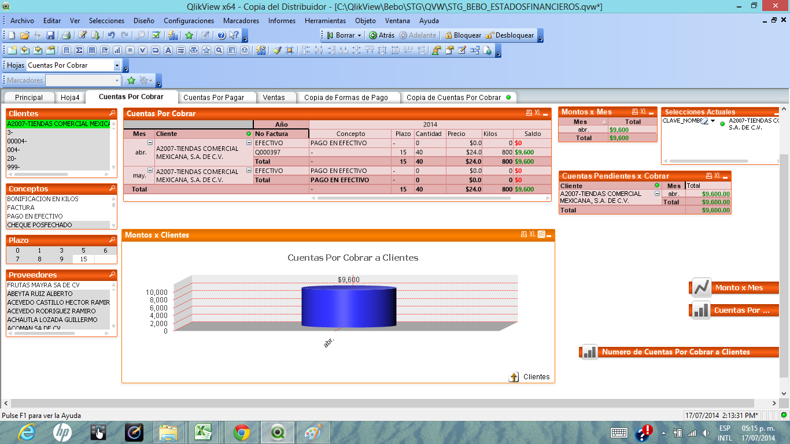790x444 pixels.
Task: Go to the Copia de Formas de Pago tab
Action: 346,98
